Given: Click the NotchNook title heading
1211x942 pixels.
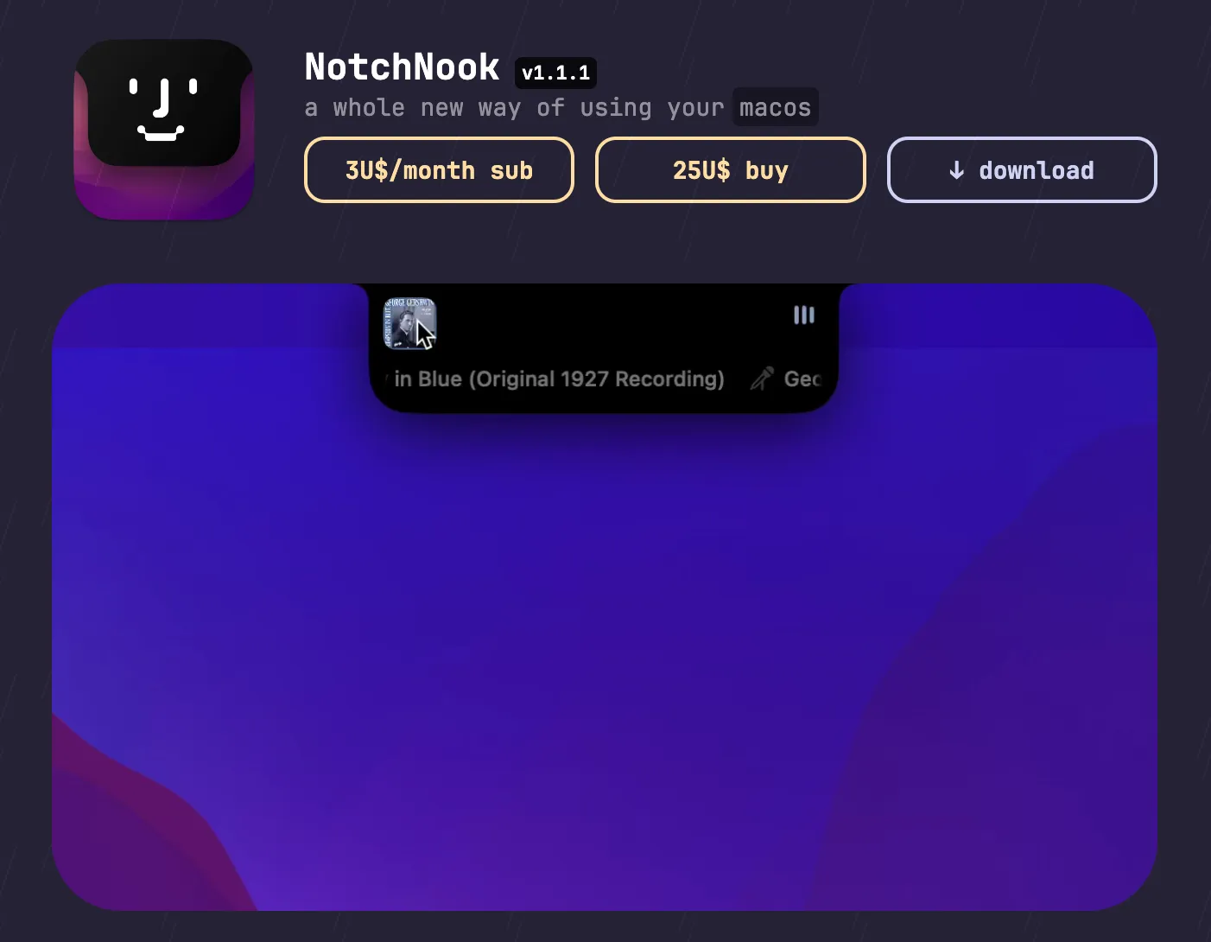Looking at the screenshot, I should tap(403, 67).
